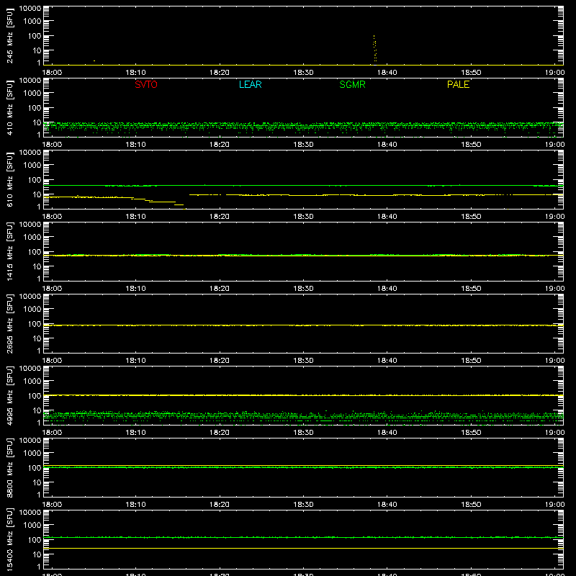Click the 18:20 tick label under 610 MHz panel

click(220, 217)
